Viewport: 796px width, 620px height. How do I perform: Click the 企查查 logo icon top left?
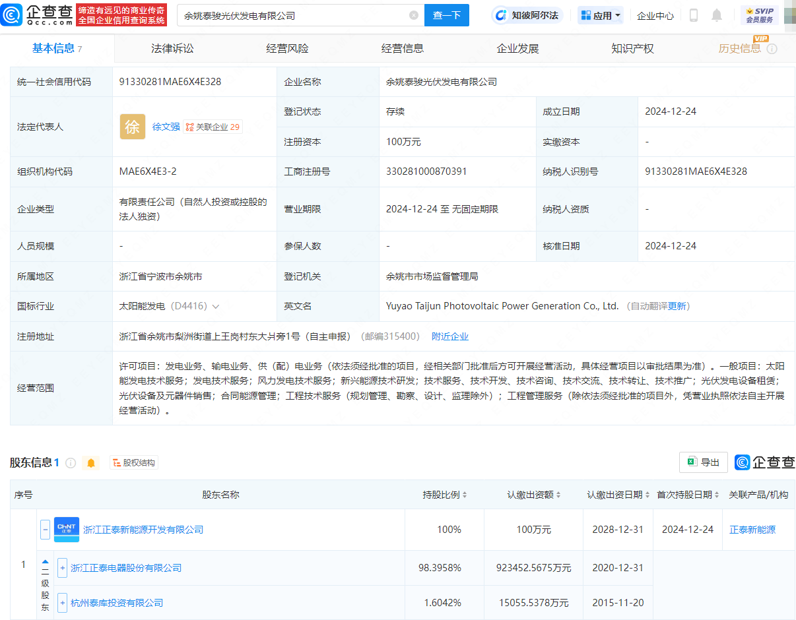pyautogui.click(x=11, y=15)
